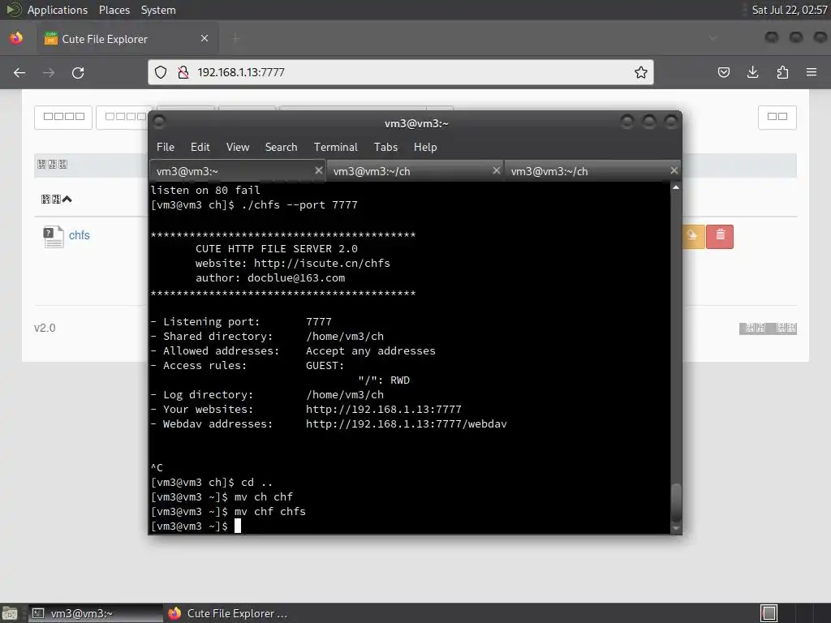Open the System menu
Screen dimensions: 831x623
coord(158,10)
